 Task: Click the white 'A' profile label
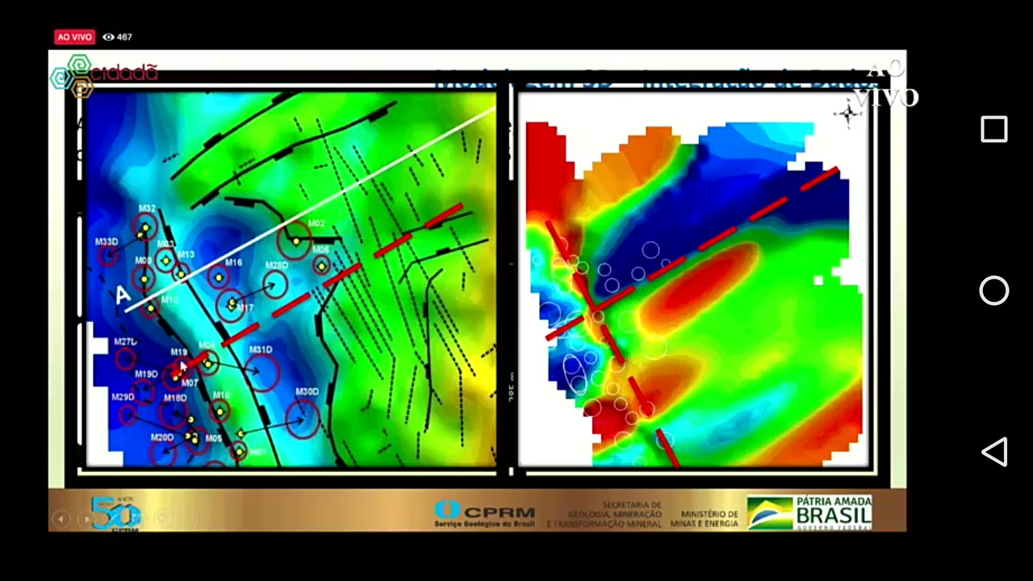click(123, 296)
